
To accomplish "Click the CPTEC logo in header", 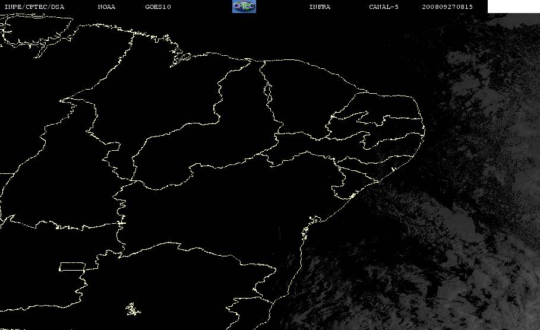I will point(244,6).
